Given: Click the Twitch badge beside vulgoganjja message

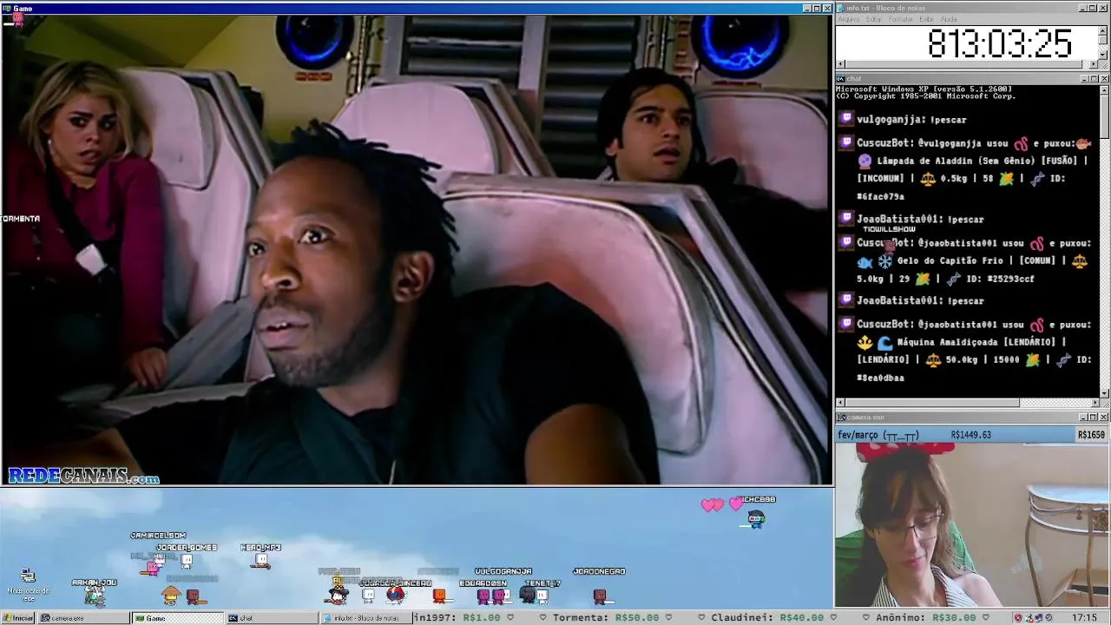Looking at the screenshot, I should click(846, 119).
